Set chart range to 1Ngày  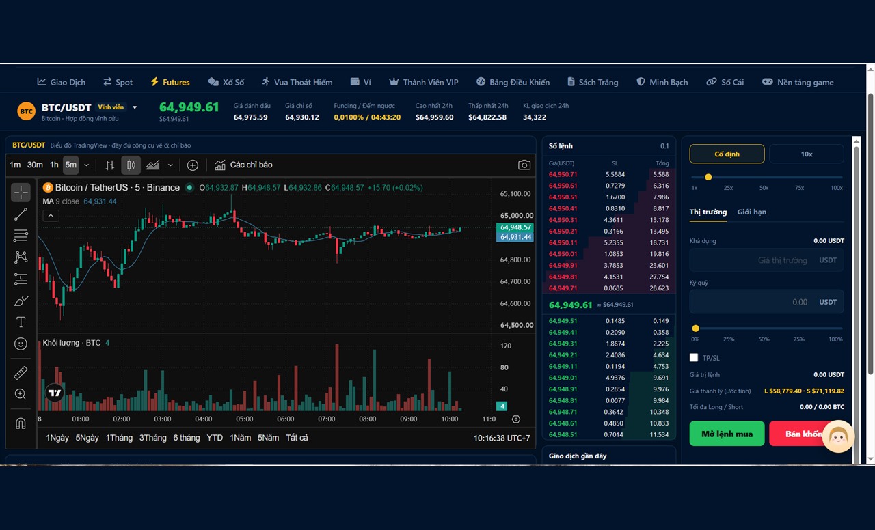click(x=57, y=438)
